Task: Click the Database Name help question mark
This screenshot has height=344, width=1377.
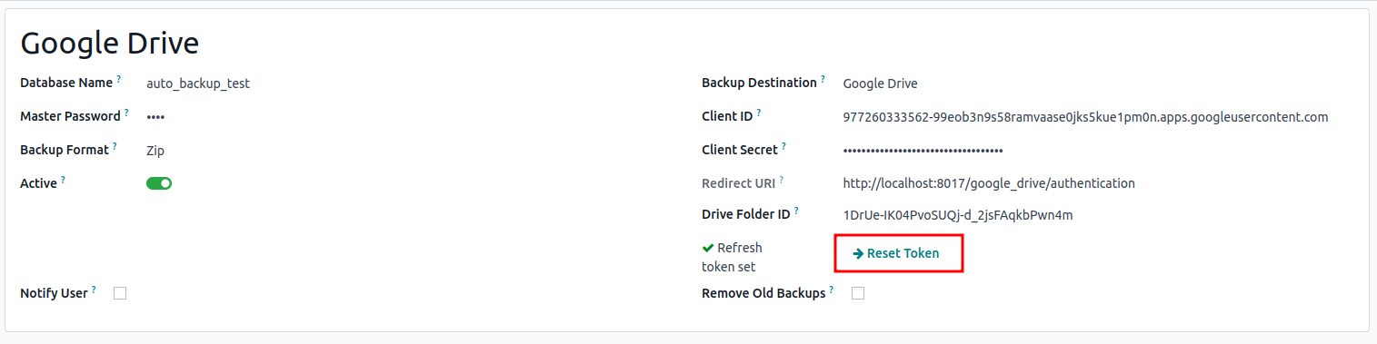Action: pyautogui.click(x=119, y=80)
